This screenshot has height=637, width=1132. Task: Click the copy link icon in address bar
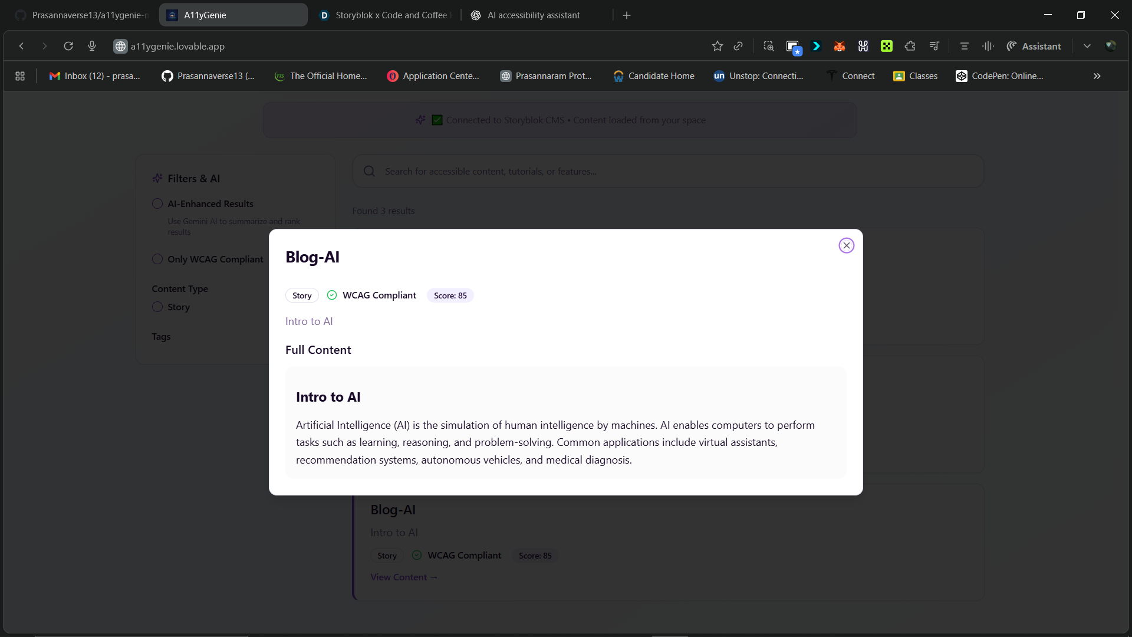point(738,46)
